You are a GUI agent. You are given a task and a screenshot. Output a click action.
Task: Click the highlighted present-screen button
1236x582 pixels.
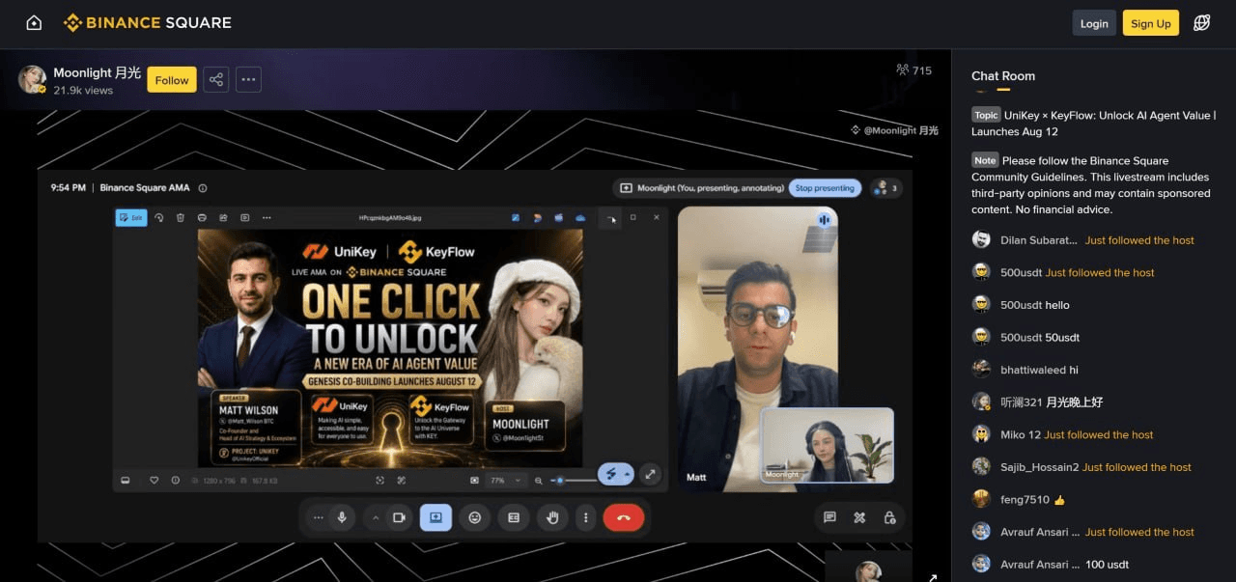coord(435,518)
